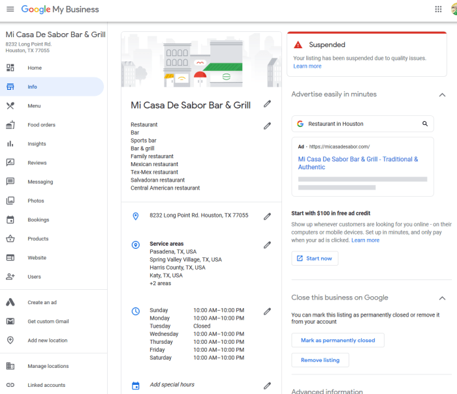Open Learn more about the suspension
This screenshot has width=457, height=394.
[307, 66]
